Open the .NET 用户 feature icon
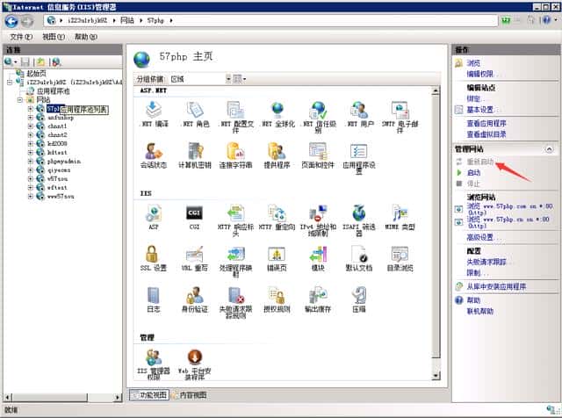The width and height of the screenshot is (562, 418). 359,110
